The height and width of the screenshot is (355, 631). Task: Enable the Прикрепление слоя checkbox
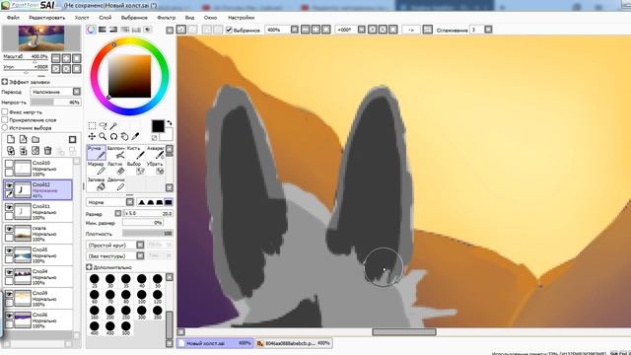[5, 119]
